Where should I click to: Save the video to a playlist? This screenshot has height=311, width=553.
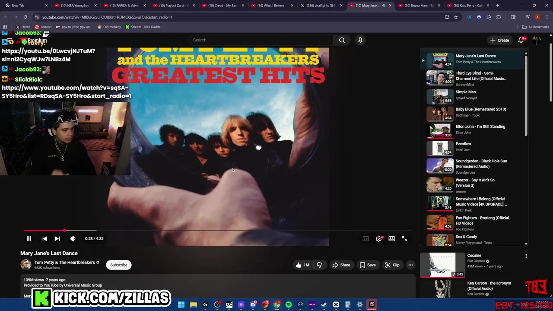tap(368, 265)
